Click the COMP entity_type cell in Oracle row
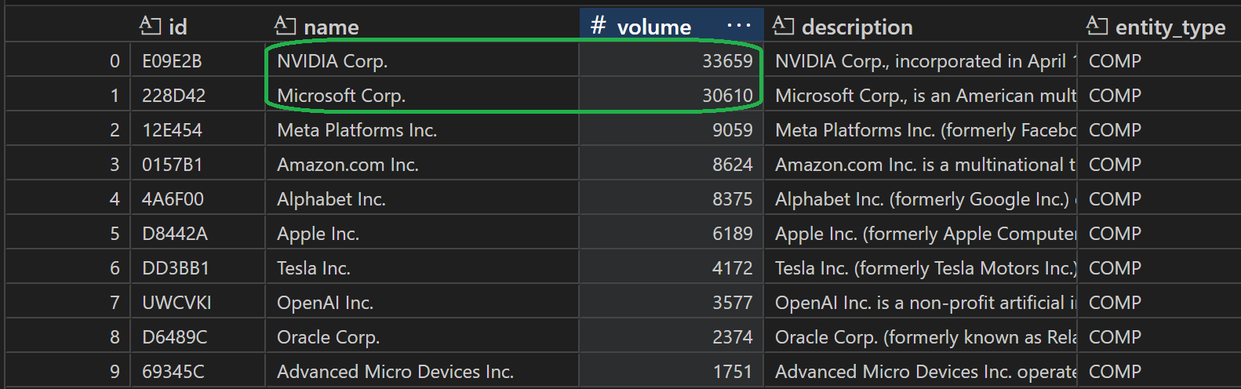1241x389 pixels. pyautogui.click(x=1159, y=337)
